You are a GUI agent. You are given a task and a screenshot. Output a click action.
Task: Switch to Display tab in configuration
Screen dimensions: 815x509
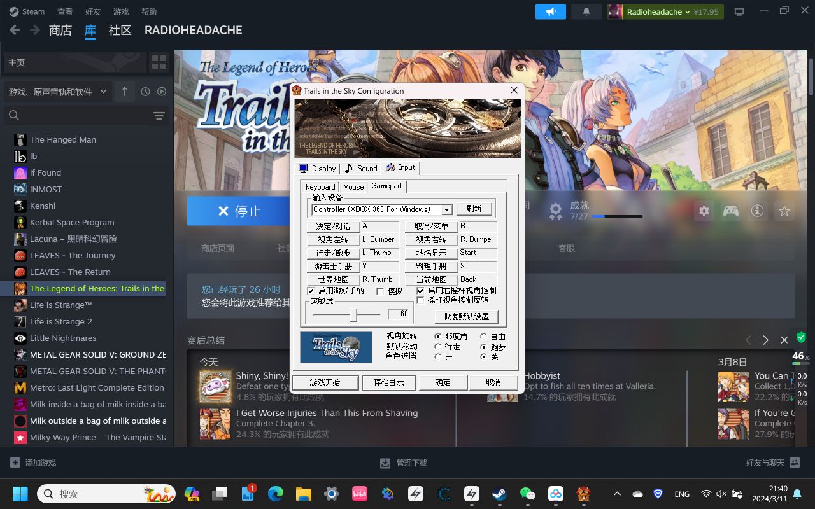point(317,169)
